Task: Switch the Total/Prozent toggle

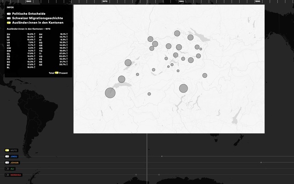Action: tap(57, 73)
